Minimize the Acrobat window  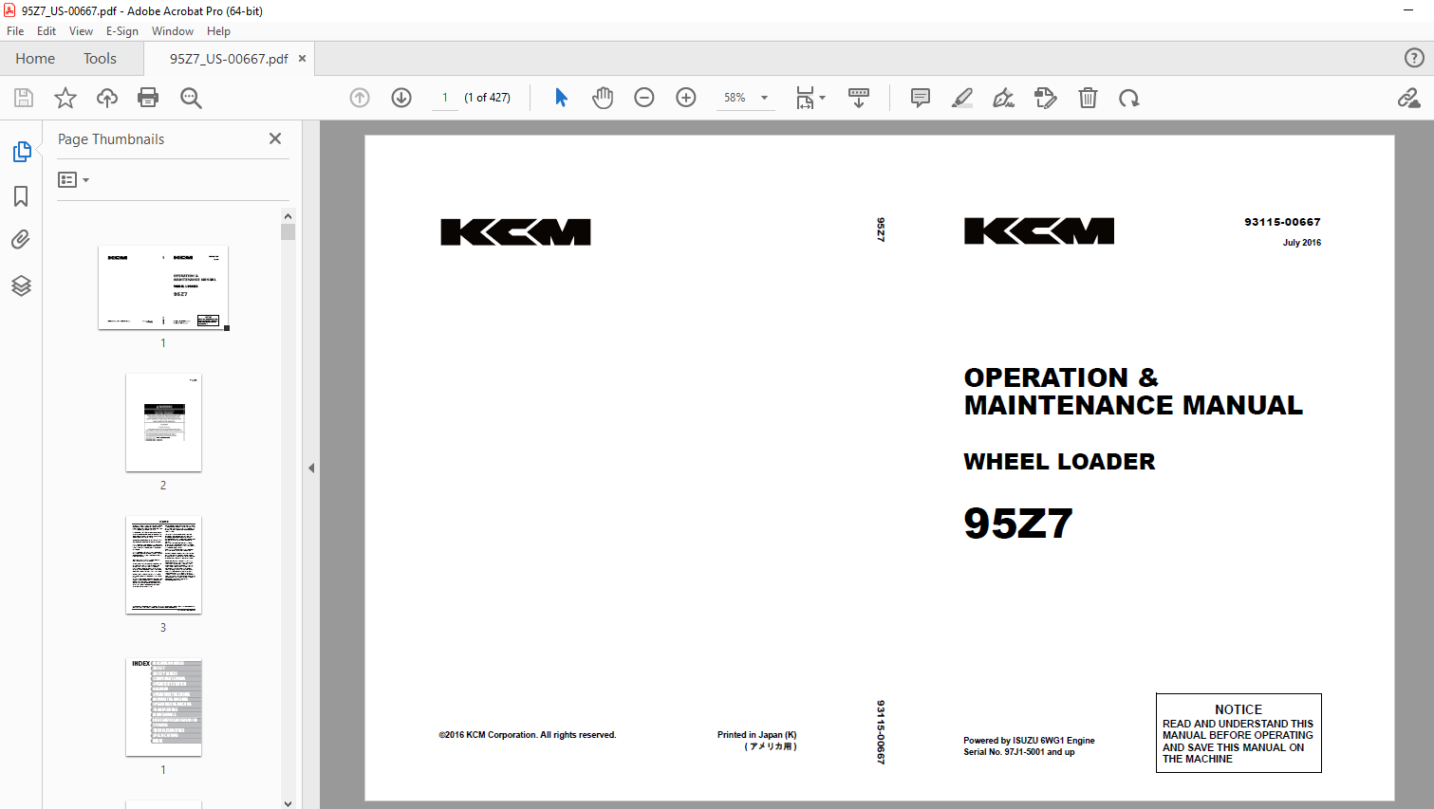click(x=1408, y=10)
